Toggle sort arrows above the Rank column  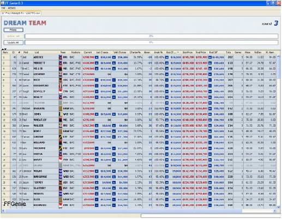pos(4,49)
